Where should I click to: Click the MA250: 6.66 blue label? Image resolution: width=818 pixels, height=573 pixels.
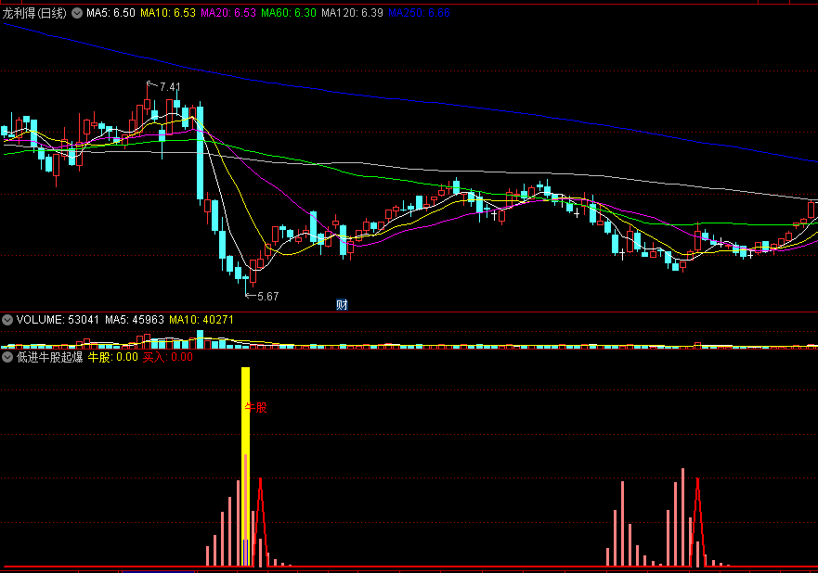419,13
